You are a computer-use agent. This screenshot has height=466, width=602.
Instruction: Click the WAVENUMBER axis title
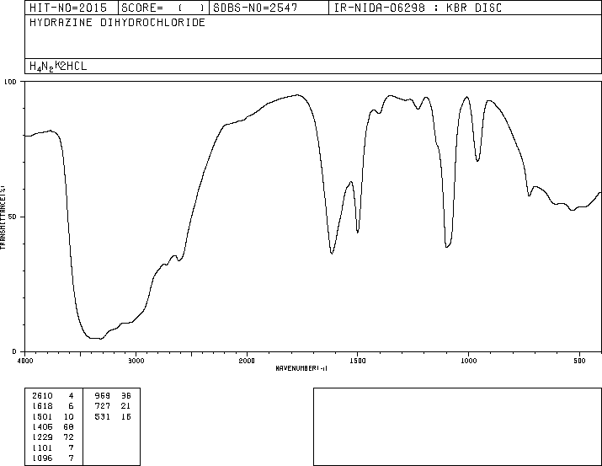pos(301,368)
